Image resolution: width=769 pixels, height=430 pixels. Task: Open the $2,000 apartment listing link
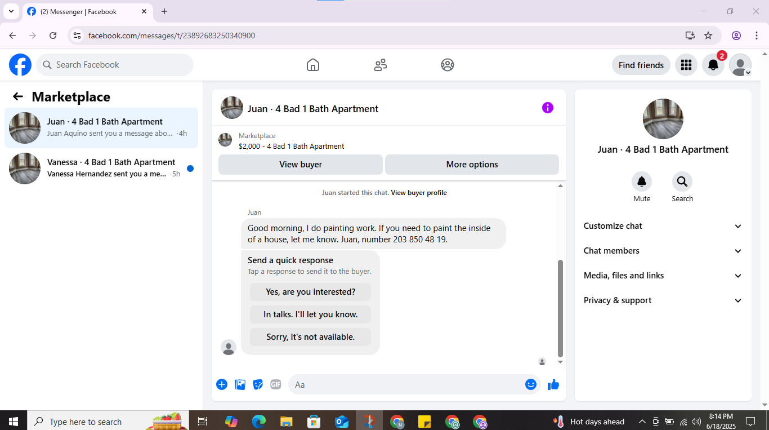pyautogui.click(x=292, y=147)
